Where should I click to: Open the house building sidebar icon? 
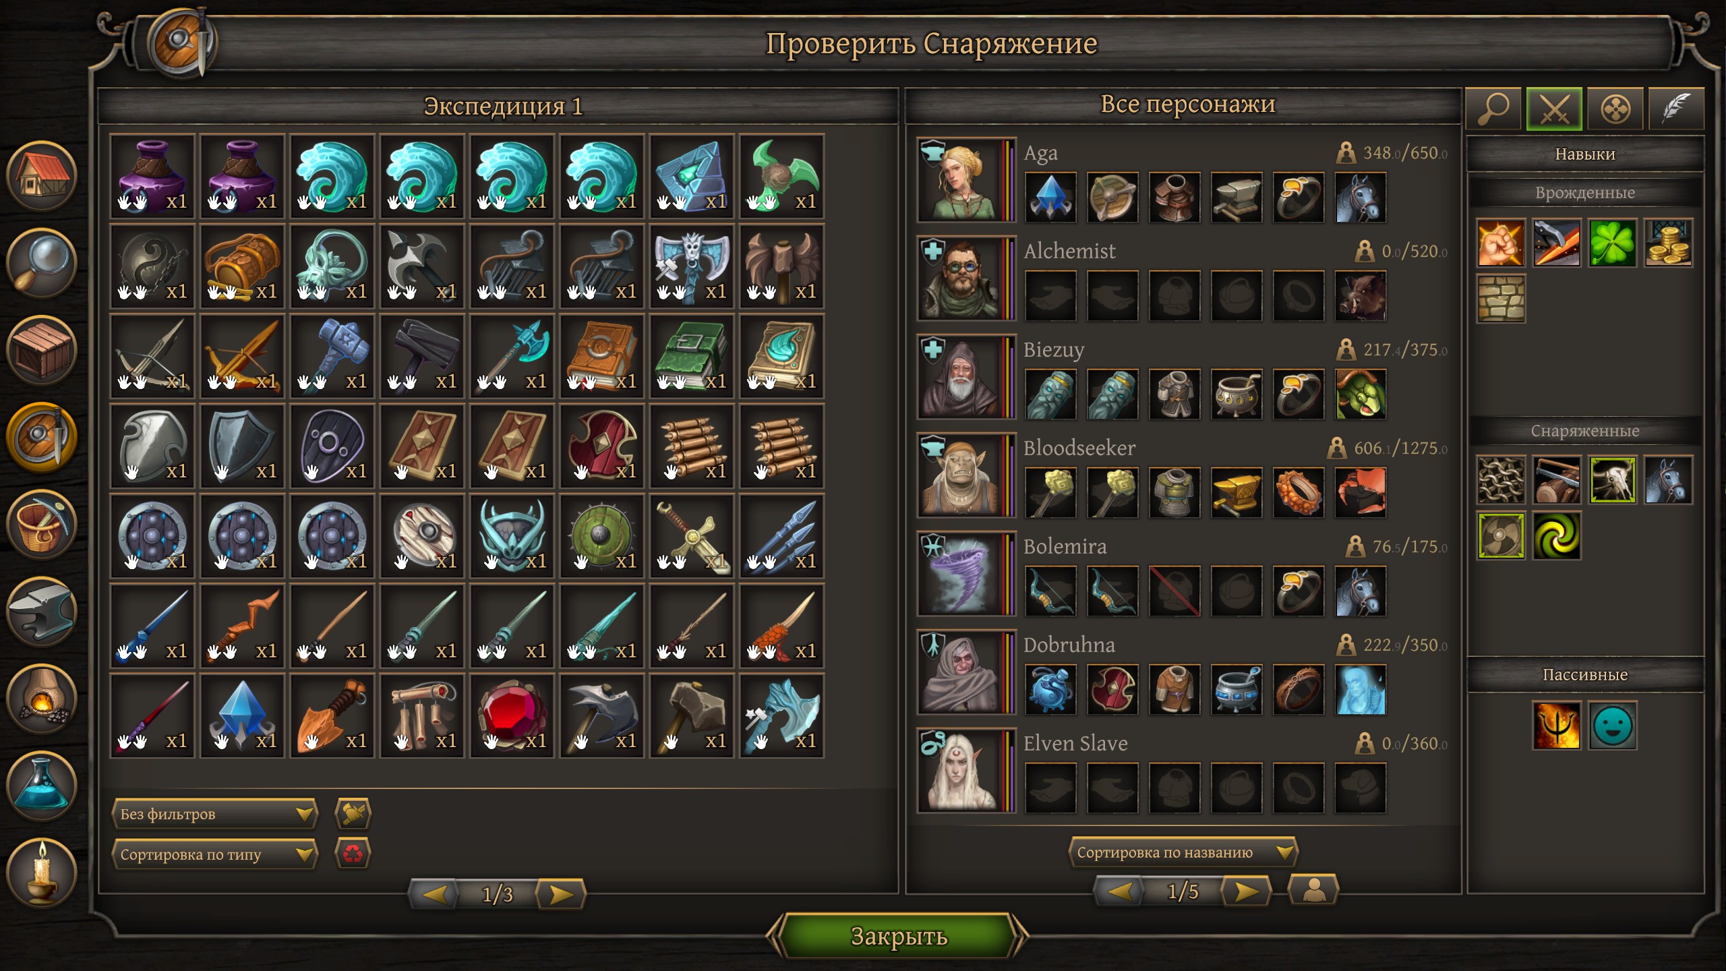click(x=42, y=176)
